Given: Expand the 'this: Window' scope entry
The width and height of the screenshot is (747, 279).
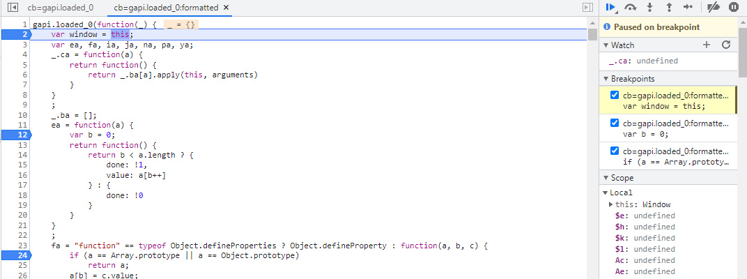Looking at the screenshot, I should click(x=611, y=204).
